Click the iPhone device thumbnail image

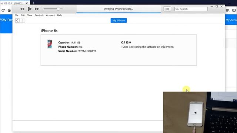(x=50, y=44)
